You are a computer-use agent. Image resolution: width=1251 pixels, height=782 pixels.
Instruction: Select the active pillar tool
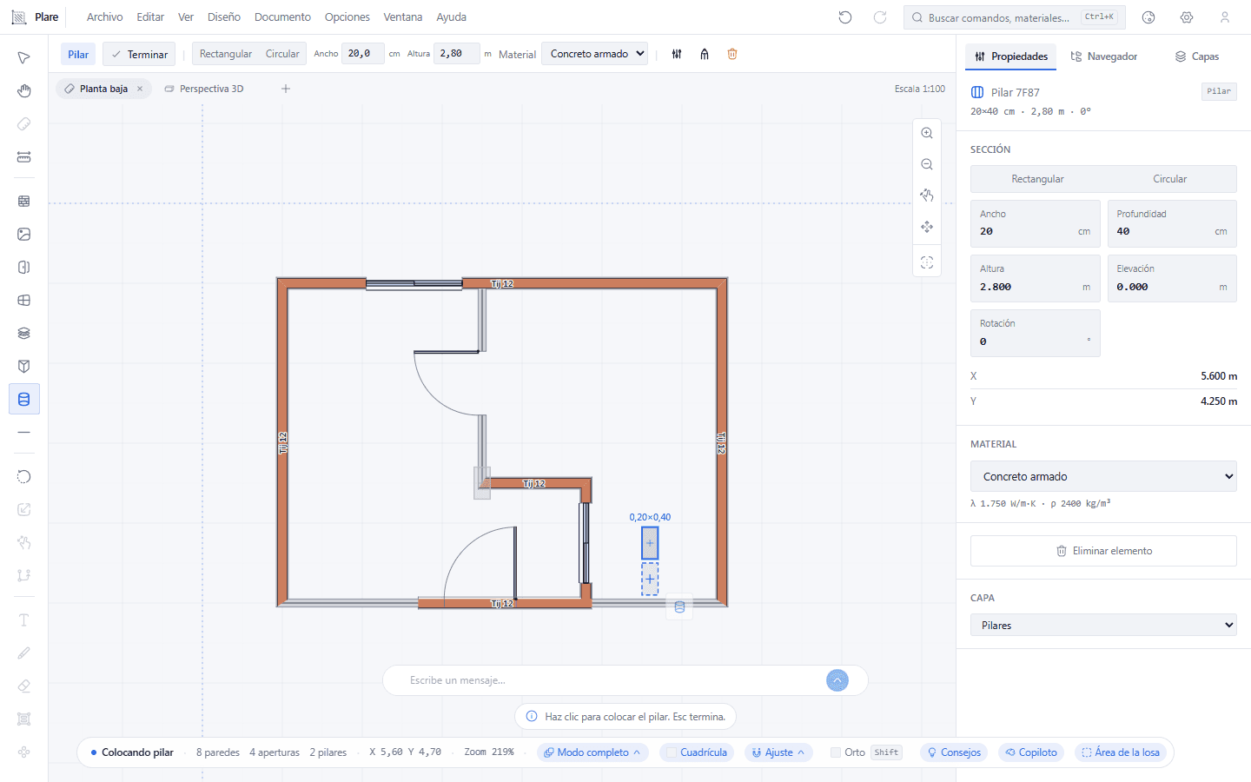pos(23,399)
